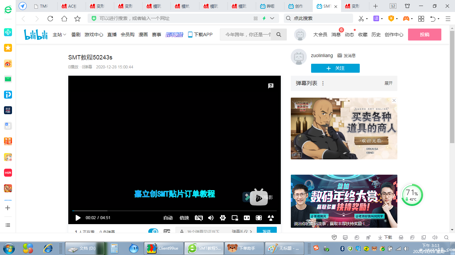Open the 直播 navigation item
Image resolution: width=455 pixels, height=255 pixels.
[x=112, y=35]
